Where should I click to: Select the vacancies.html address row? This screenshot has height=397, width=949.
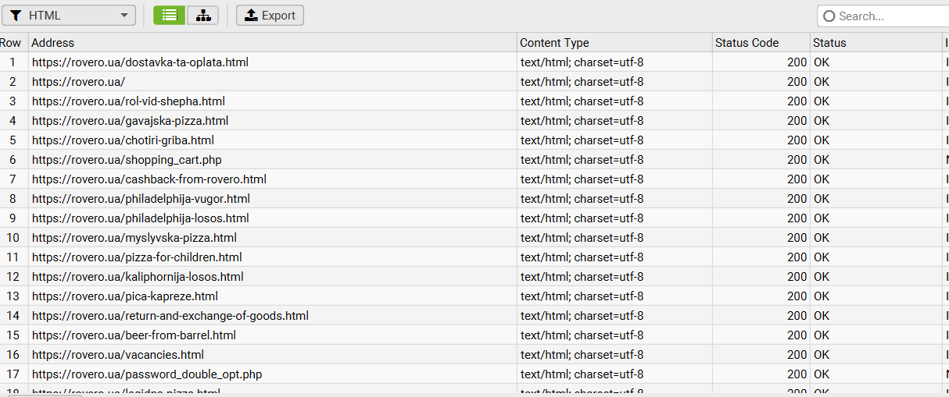click(117, 355)
